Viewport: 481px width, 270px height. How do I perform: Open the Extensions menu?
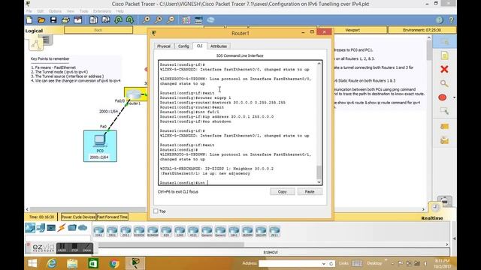pos(102,11)
